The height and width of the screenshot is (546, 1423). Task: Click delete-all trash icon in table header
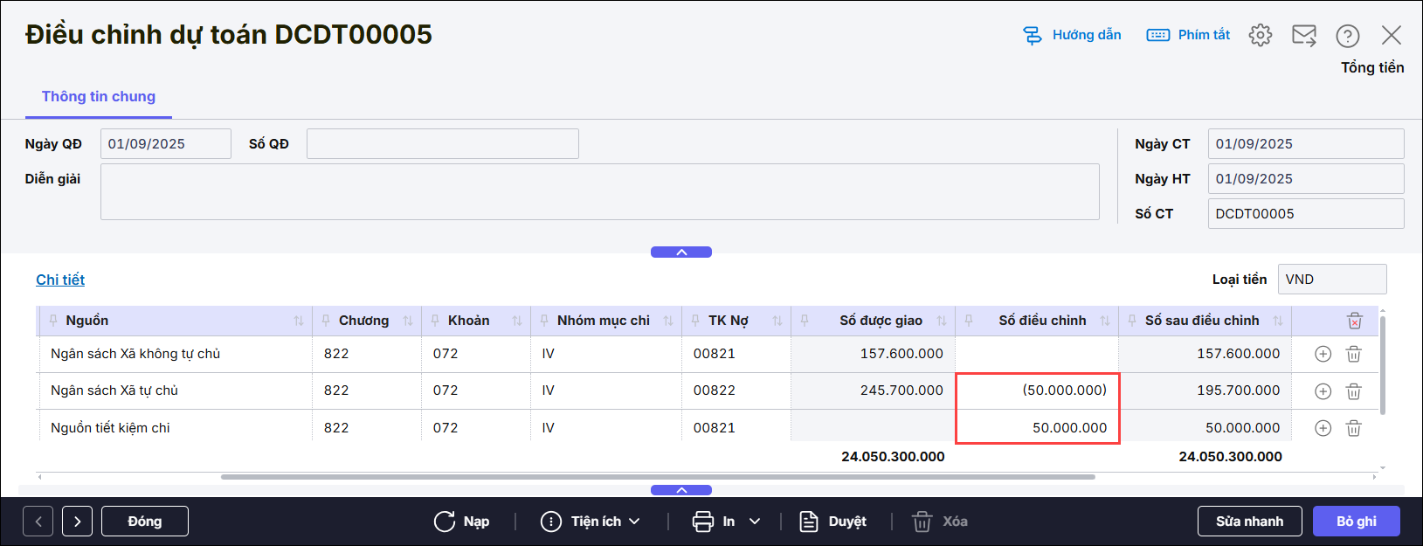[1354, 321]
